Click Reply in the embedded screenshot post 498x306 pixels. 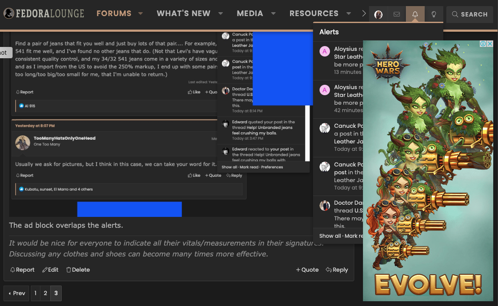(234, 175)
